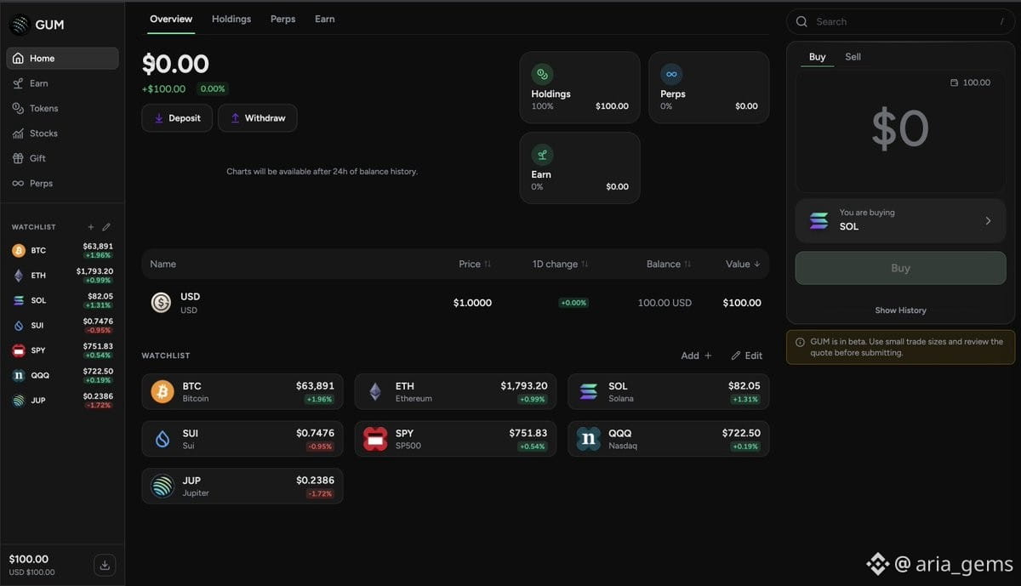Click the GUM logo icon
The height and width of the screenshot is (586, 1021).
click(x=20, y=25)
